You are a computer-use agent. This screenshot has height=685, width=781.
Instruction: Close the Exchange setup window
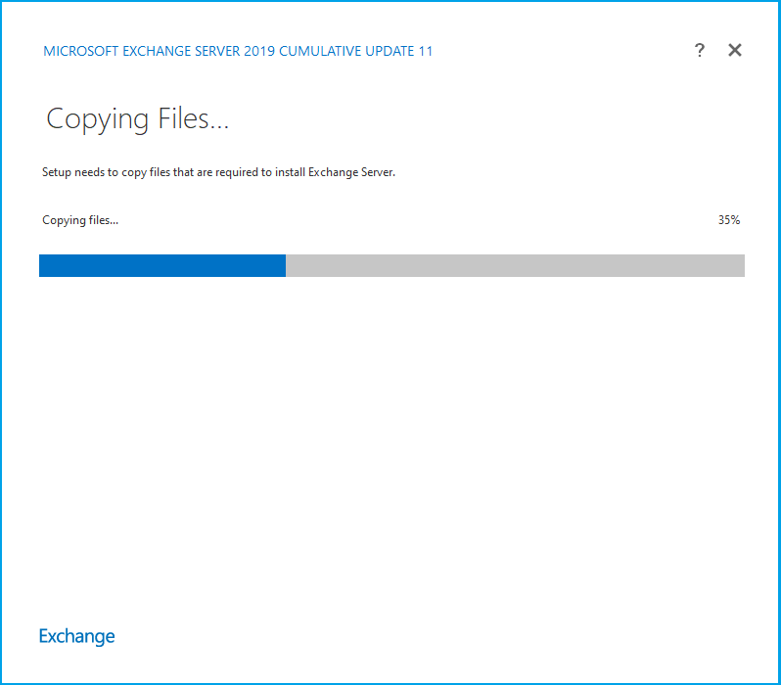735,51
